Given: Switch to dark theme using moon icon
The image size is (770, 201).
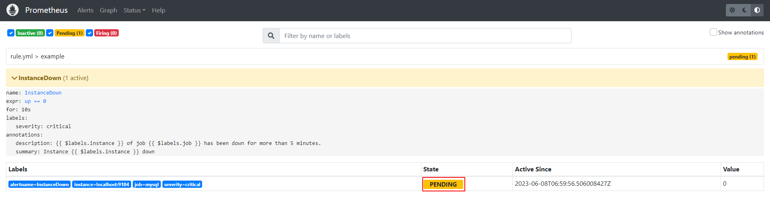Looking at the screenshot, I should click(x=745, y=10).
